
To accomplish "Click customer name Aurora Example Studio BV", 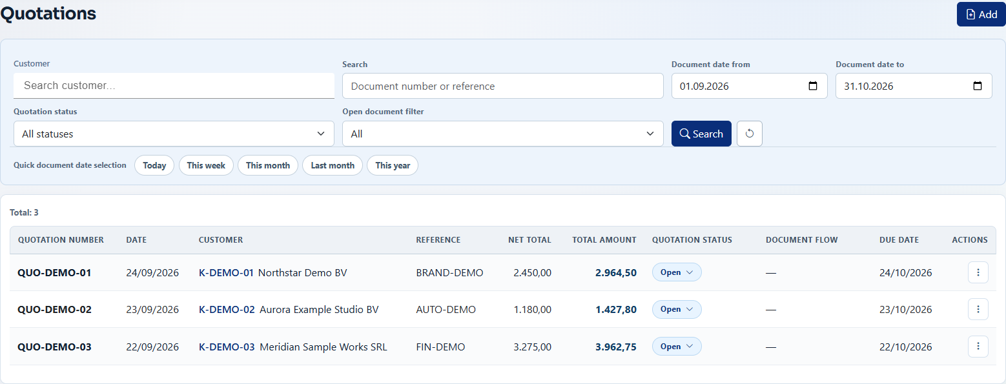I will coord(319,310).
